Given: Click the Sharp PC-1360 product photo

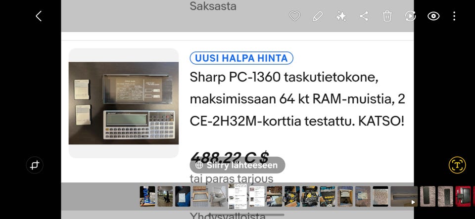Looking at the screenshot, I should point(124,103).
